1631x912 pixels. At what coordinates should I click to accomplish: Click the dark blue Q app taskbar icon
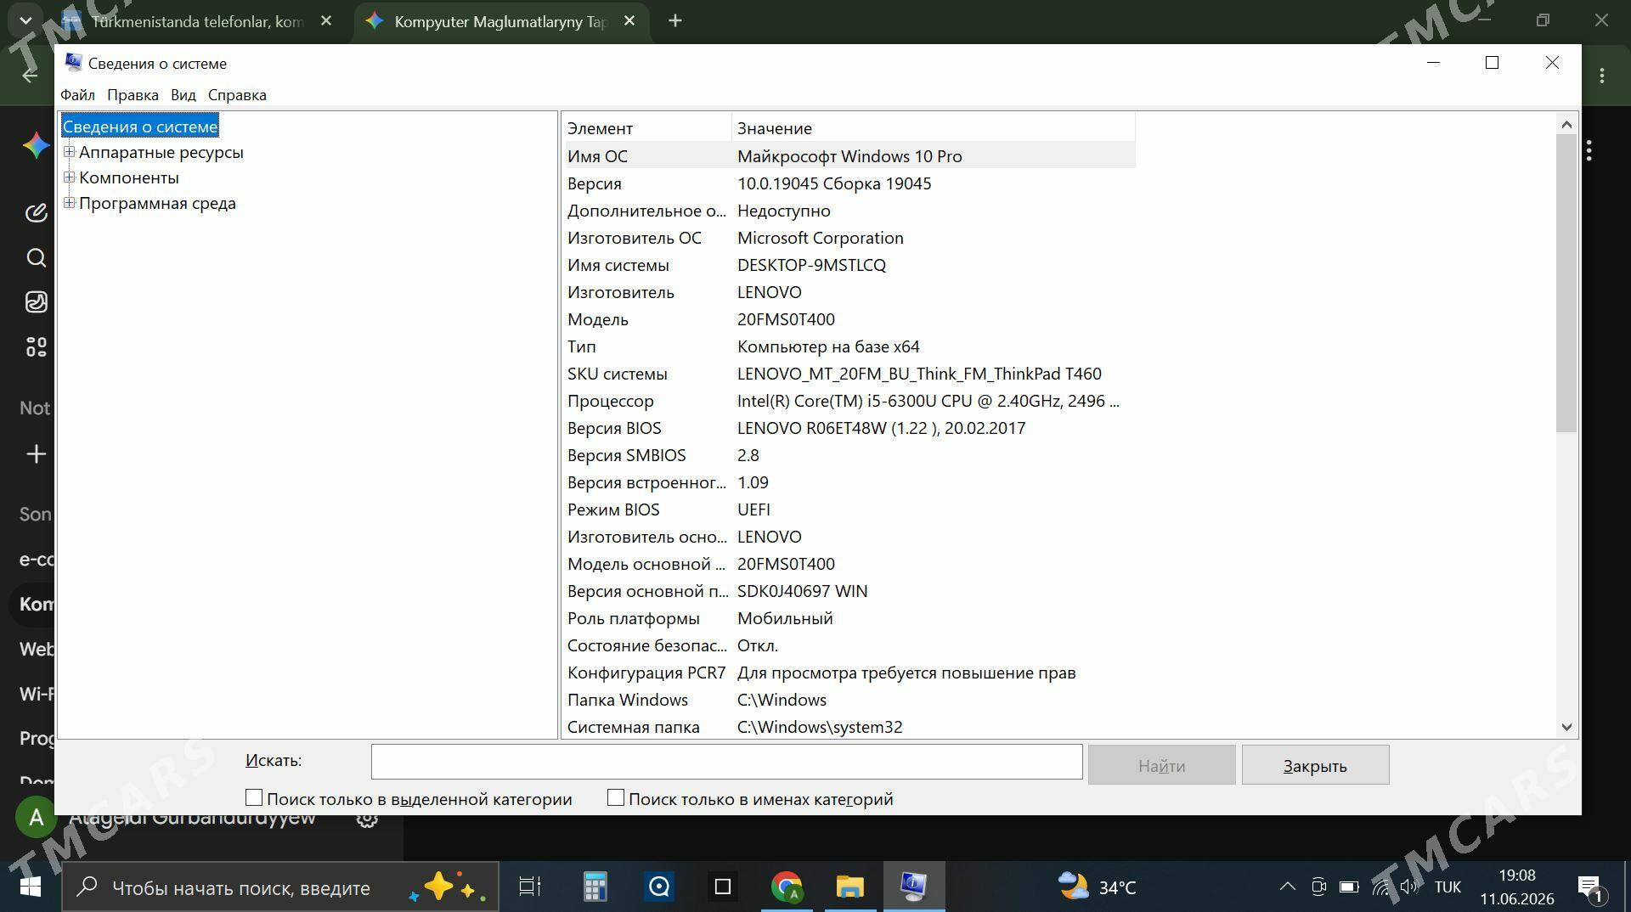click(659, 887)
